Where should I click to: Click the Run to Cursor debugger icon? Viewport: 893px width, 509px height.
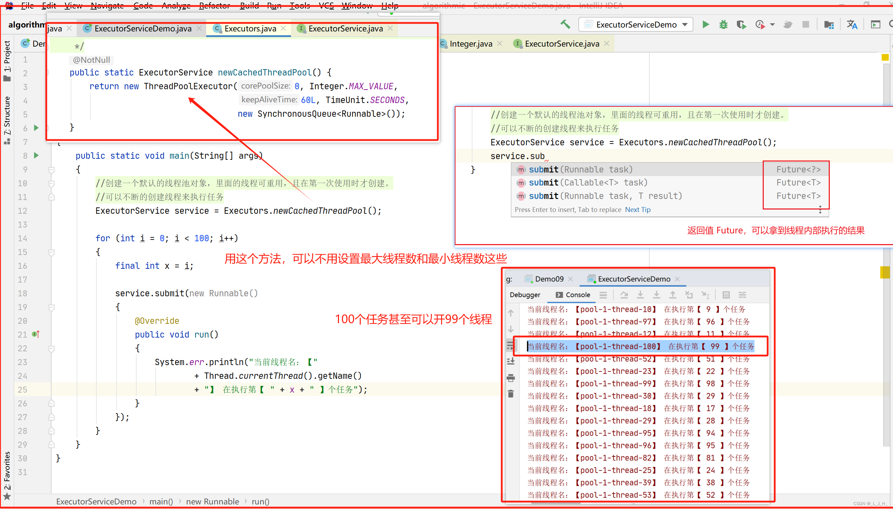point(705,295)
